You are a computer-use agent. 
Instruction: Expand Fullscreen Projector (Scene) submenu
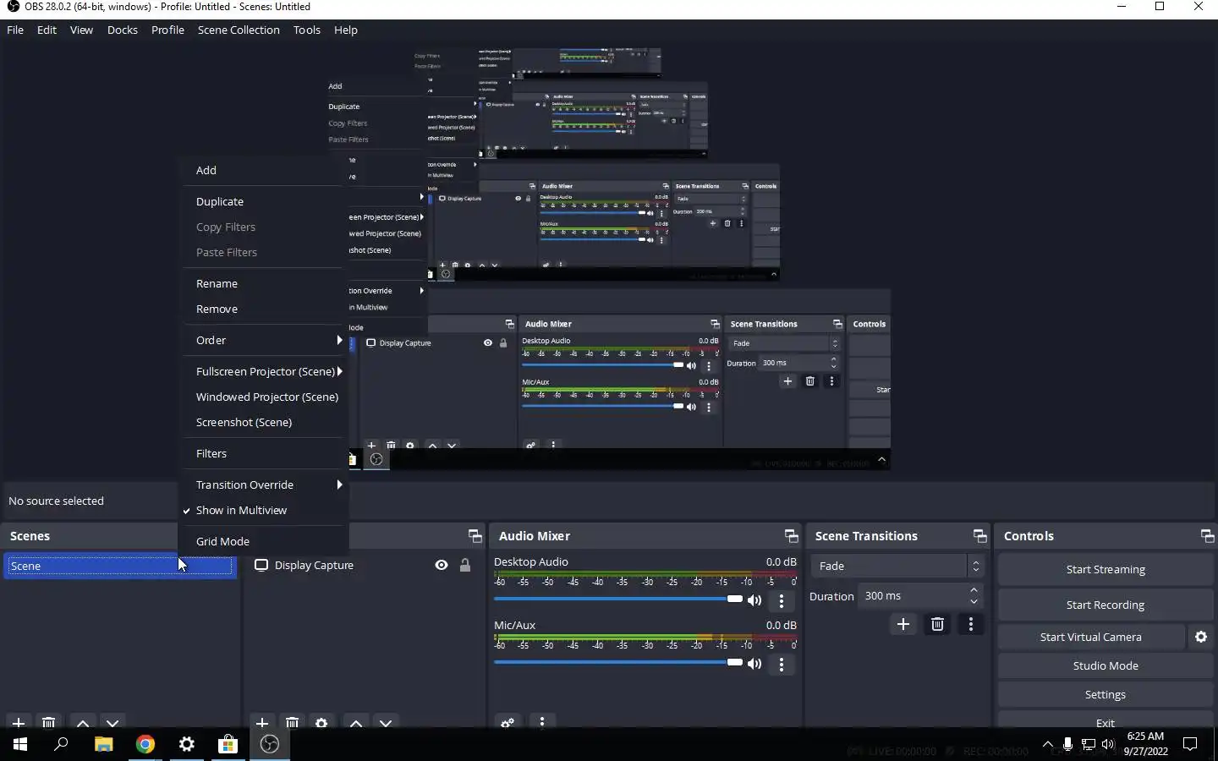[x=264, y=371]
